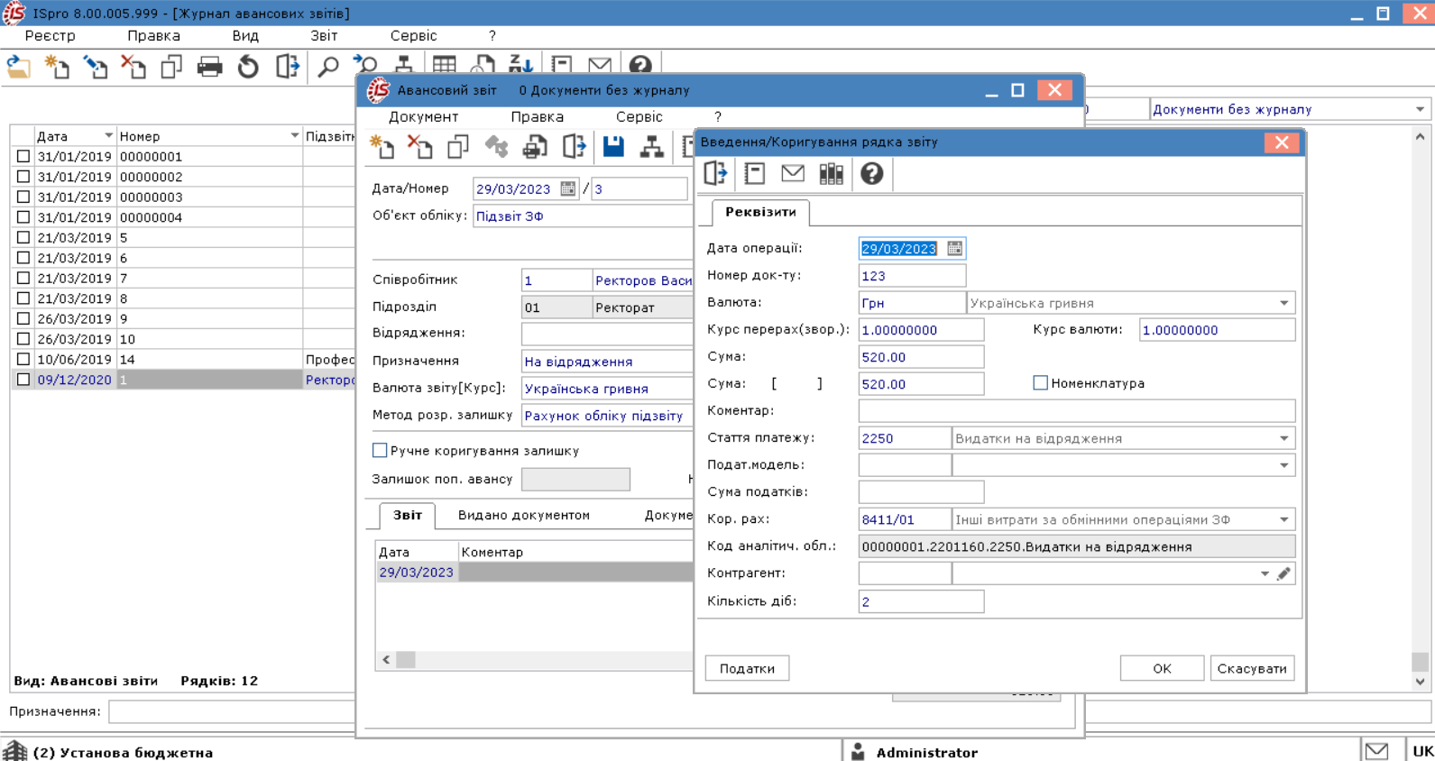Check row 00000001 dated 31/01/2019
The image size is (1435, 761).
(x=23, y=156)
